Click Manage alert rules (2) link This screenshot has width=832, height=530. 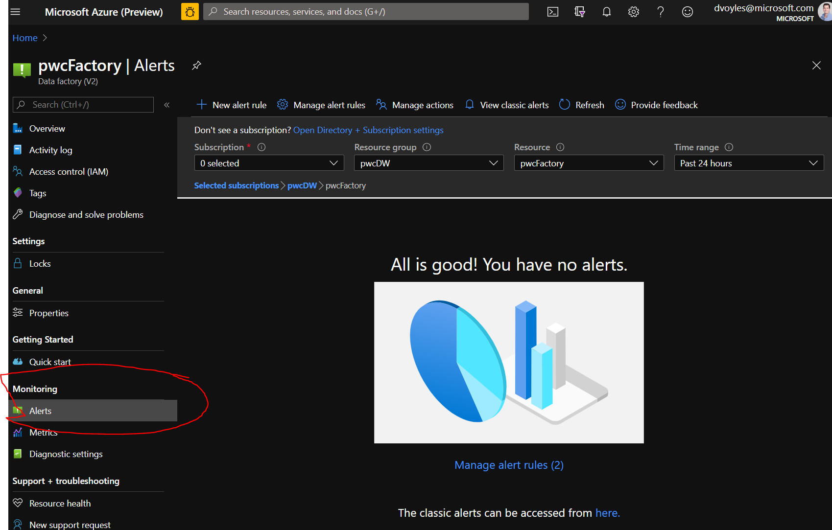tap(509, 465)
